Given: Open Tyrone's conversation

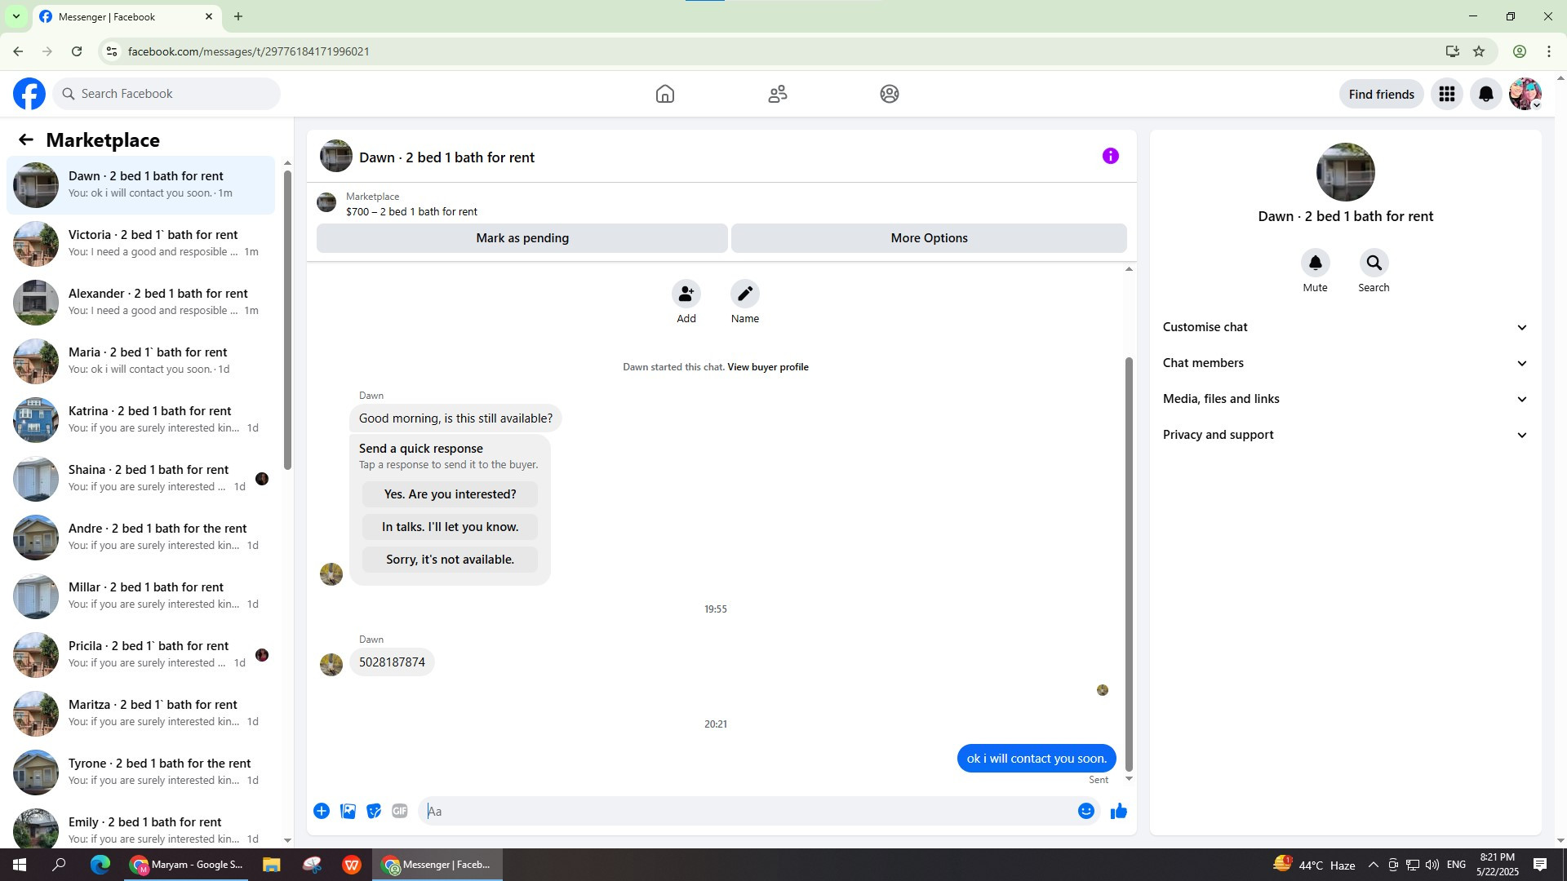Looking at the screenshot, I should (x=140, y=773).
